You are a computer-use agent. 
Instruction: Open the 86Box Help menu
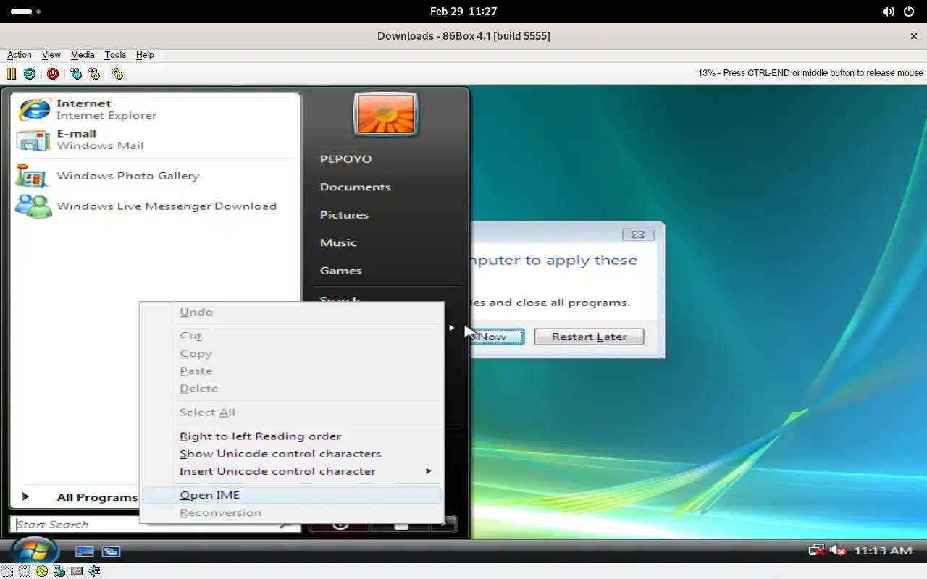click(145, 55)
